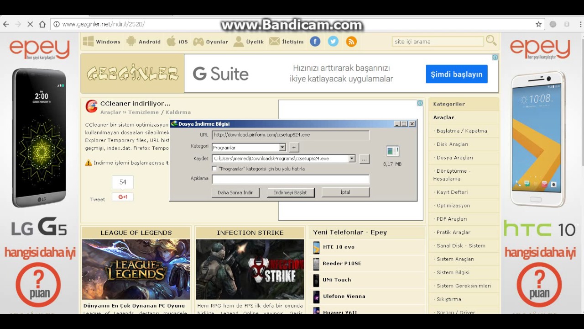Click the 'Şimdi başlayın' ad button

coord(457,74)
